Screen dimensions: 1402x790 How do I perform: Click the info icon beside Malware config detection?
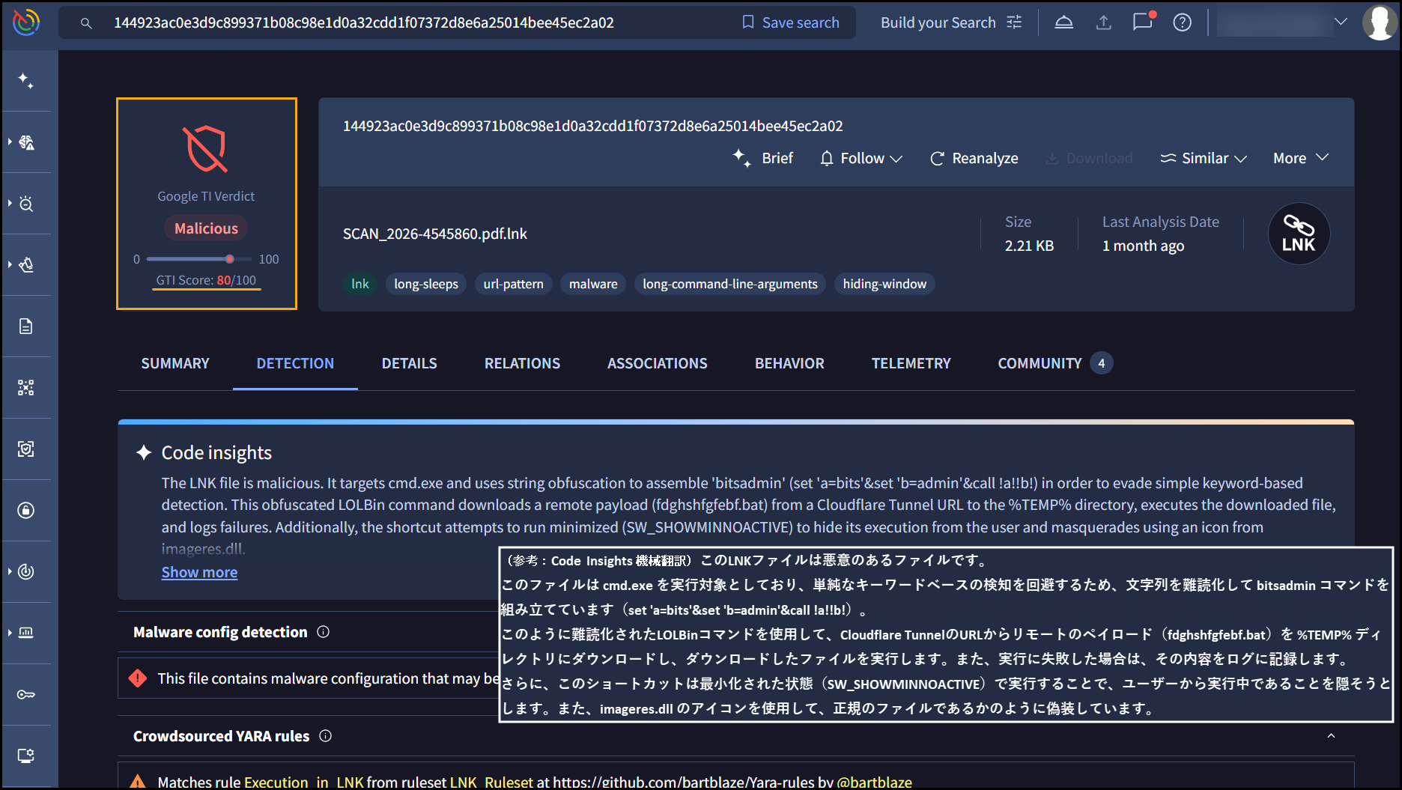[x=324, y=632]
